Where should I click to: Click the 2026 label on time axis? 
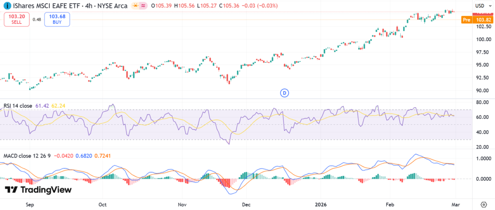[x=320, y=204]
